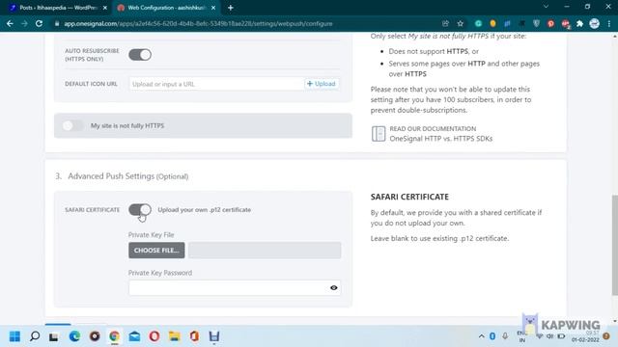Screen dimensions: 618x347
Task: Launch Microsoft Edge from the taskbar
Action: [74, 336]
